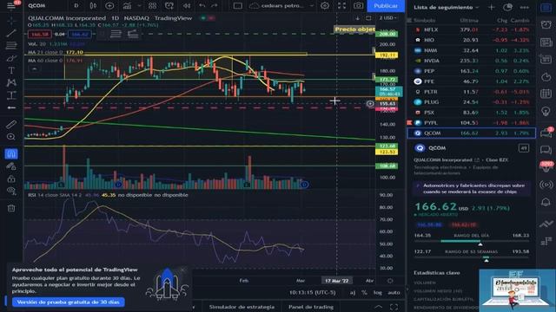Screen dimensions: 556x312
Task: Expand the indicators favorites arrow
Action: click(x=139, y=6)
